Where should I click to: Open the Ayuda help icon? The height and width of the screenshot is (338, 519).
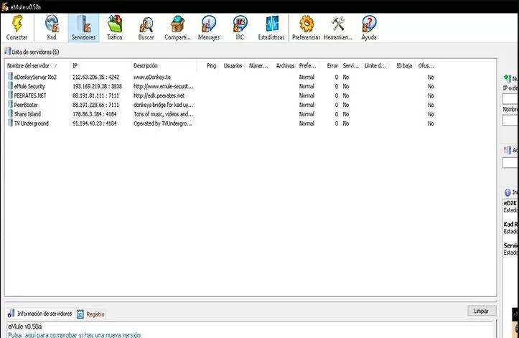point(368,27)
